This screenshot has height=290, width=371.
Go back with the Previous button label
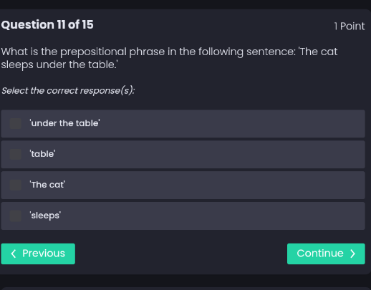tap(44, 253)
